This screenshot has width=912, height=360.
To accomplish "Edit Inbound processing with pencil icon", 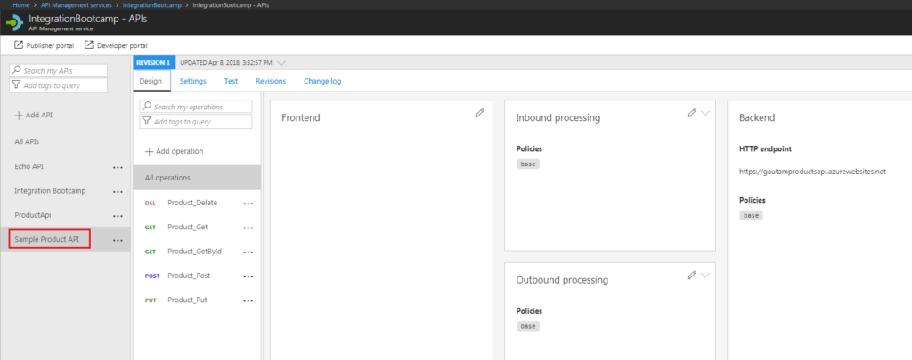I will (691, 113).
